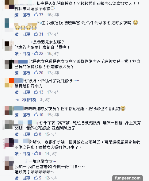Reply to the comment about 學貸繳清
This screenshot has width=149, height=181.
click(x=26, y=134)
